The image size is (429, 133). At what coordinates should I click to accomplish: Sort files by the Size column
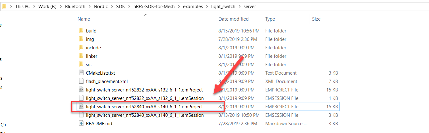pyautogui.click(x=316, y=19)
